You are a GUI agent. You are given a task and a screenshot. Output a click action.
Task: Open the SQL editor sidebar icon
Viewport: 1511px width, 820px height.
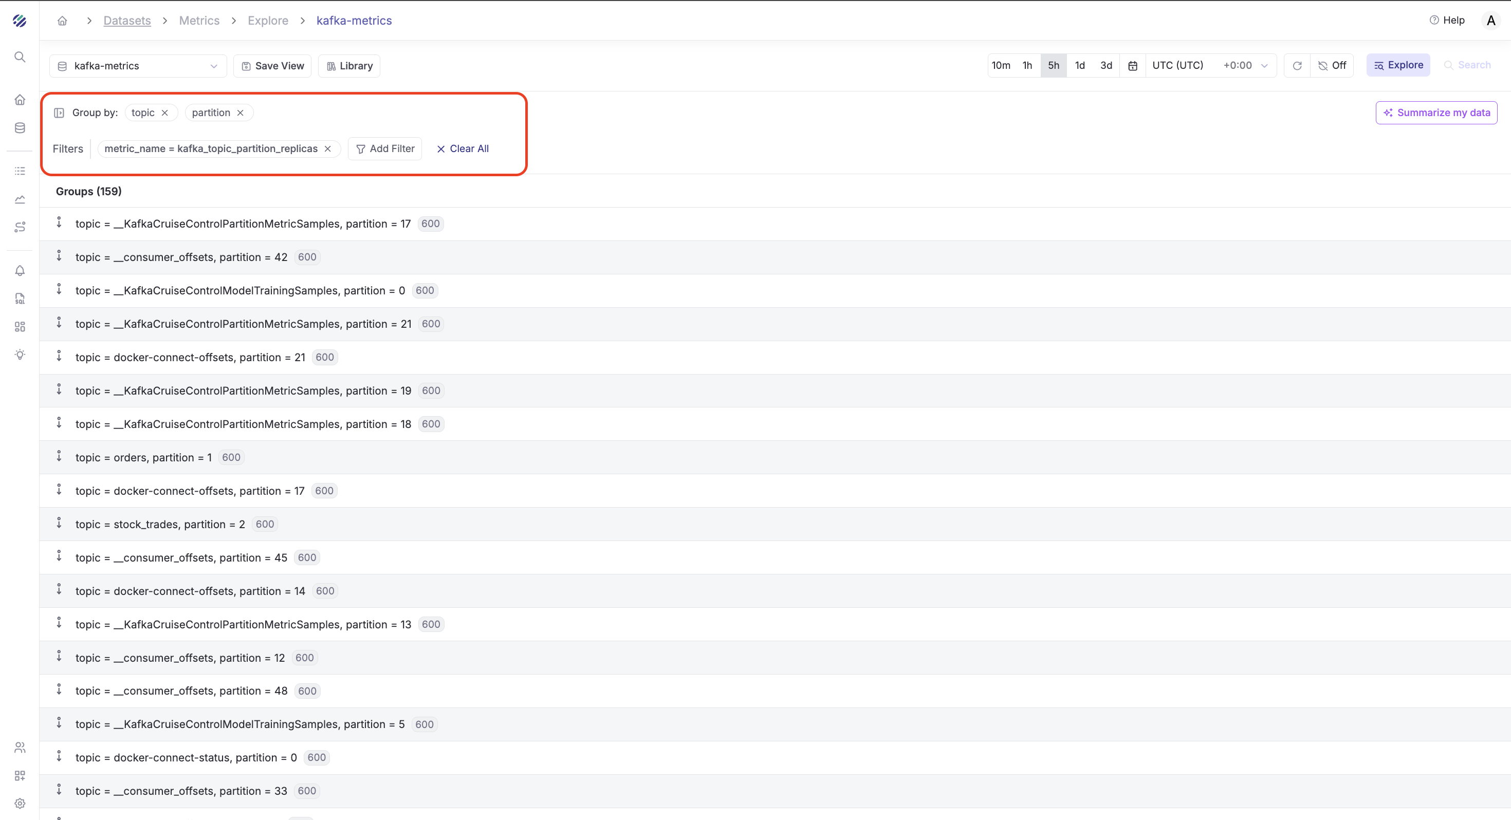point(20,299)
